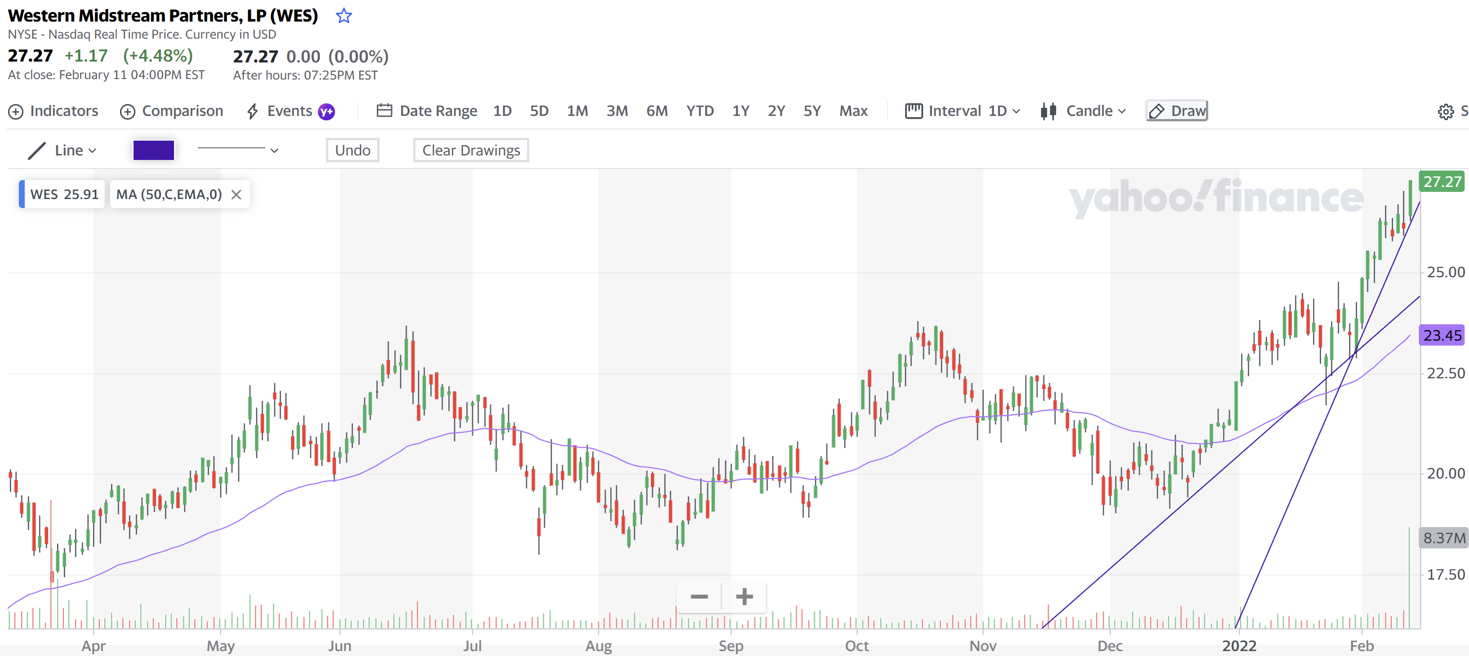Image resolution: width=1469 pixels, height=656 pixels.
Task: Select the Max date range
Action: pos(853,111)
